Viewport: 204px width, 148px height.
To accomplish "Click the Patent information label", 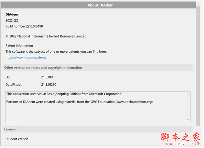I will (x=19, y=46).
